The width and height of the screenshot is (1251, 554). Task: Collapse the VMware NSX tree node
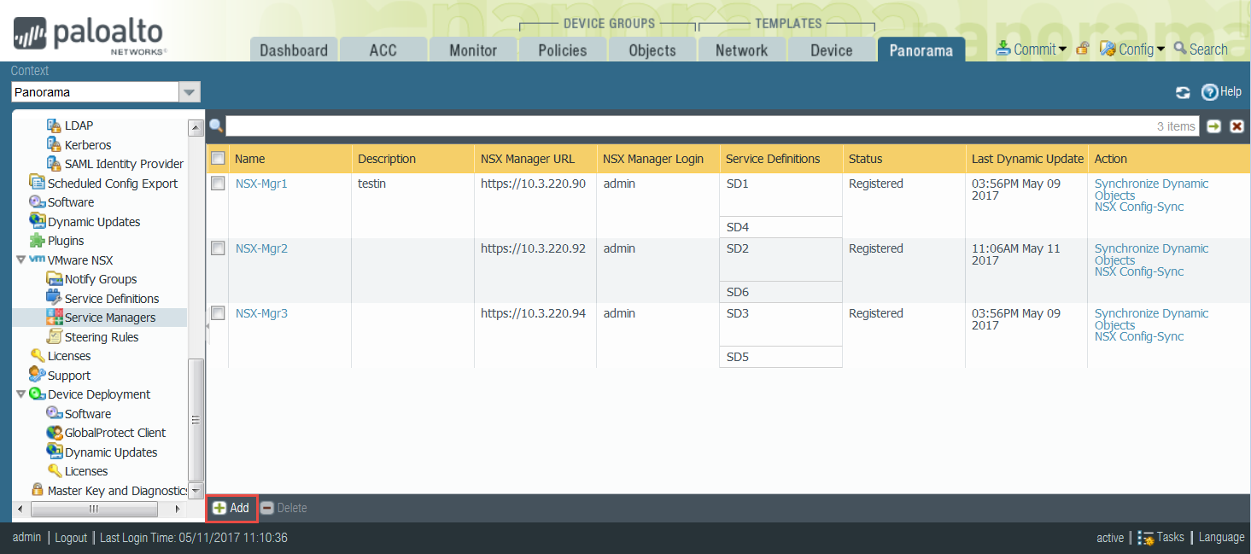[x=20, y=260]
